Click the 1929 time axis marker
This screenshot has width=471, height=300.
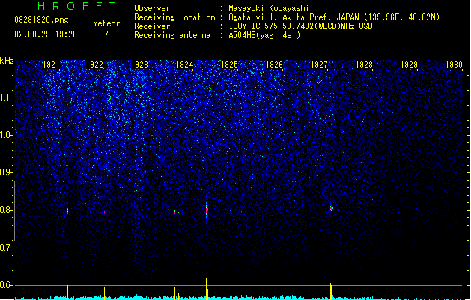tap(409, 64)
